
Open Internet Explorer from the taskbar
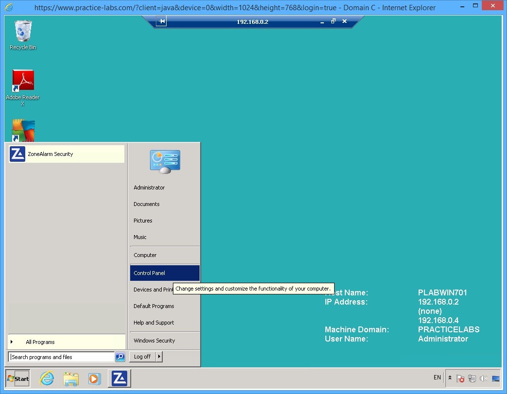click(47, 378)
